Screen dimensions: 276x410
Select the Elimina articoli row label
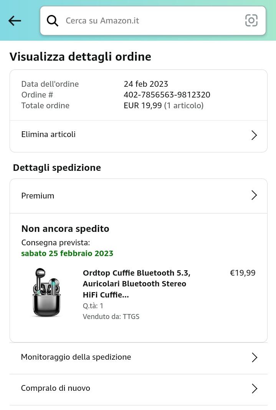[x=48, y=134]
